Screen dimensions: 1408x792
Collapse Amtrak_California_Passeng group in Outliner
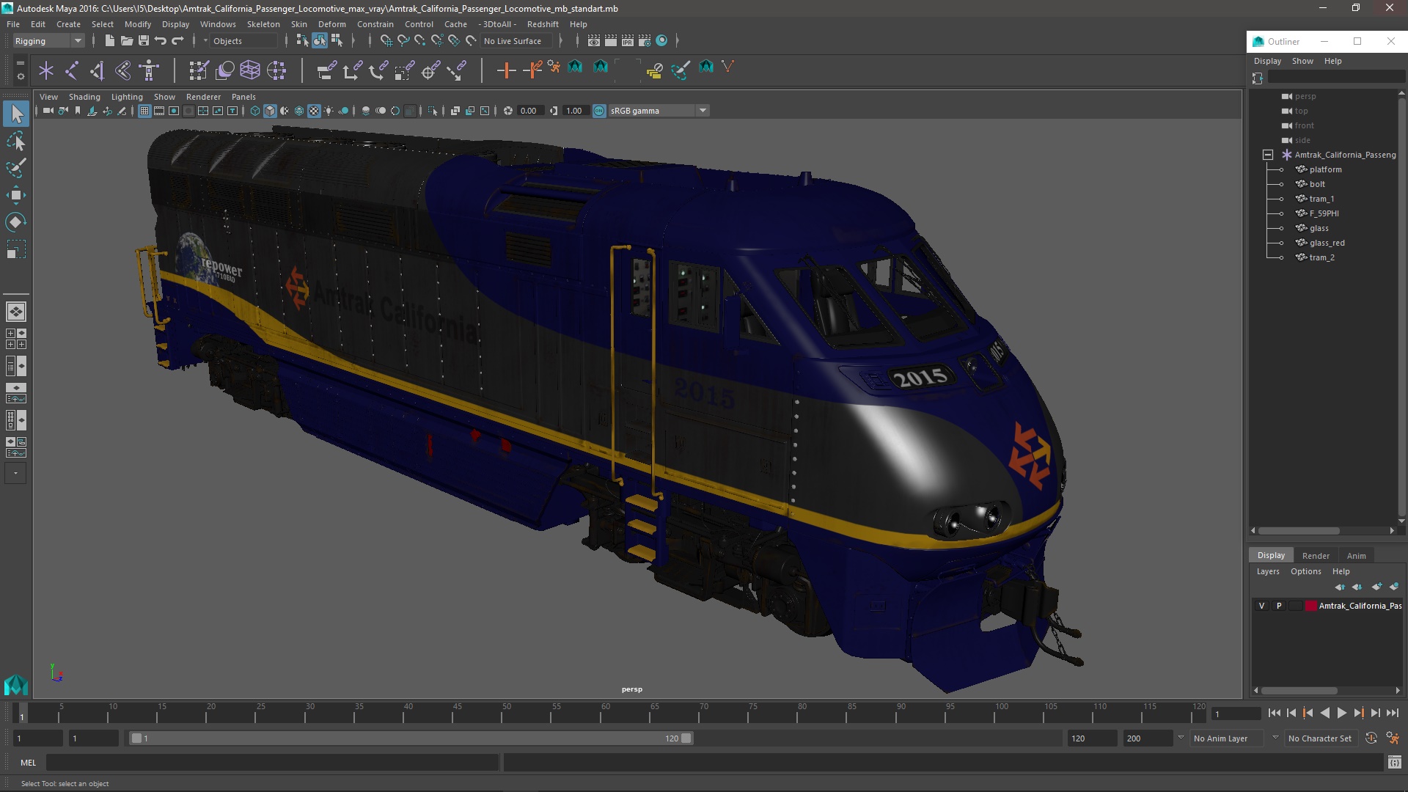point(1267,155)
